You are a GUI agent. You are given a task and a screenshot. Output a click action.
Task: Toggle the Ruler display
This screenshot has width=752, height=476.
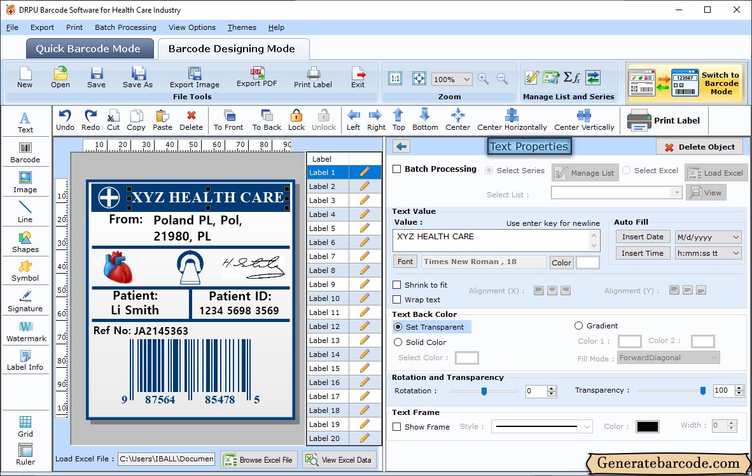click(x=25, y=455)
